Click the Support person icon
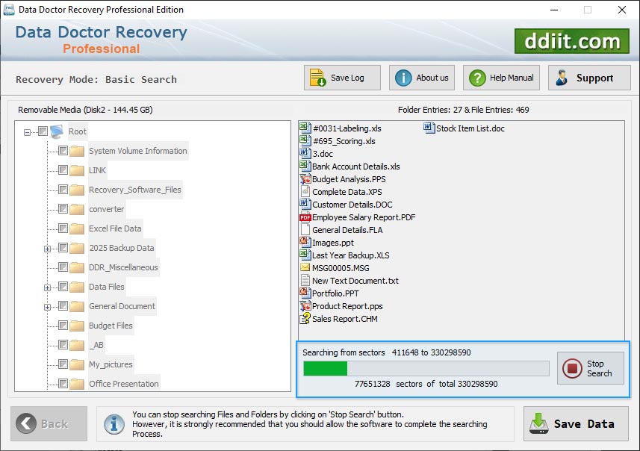Image resolution: width=640 pixels, height=451 pixels. 561,77
